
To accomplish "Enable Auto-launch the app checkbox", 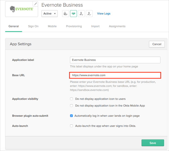I will [x=72, y=126].
